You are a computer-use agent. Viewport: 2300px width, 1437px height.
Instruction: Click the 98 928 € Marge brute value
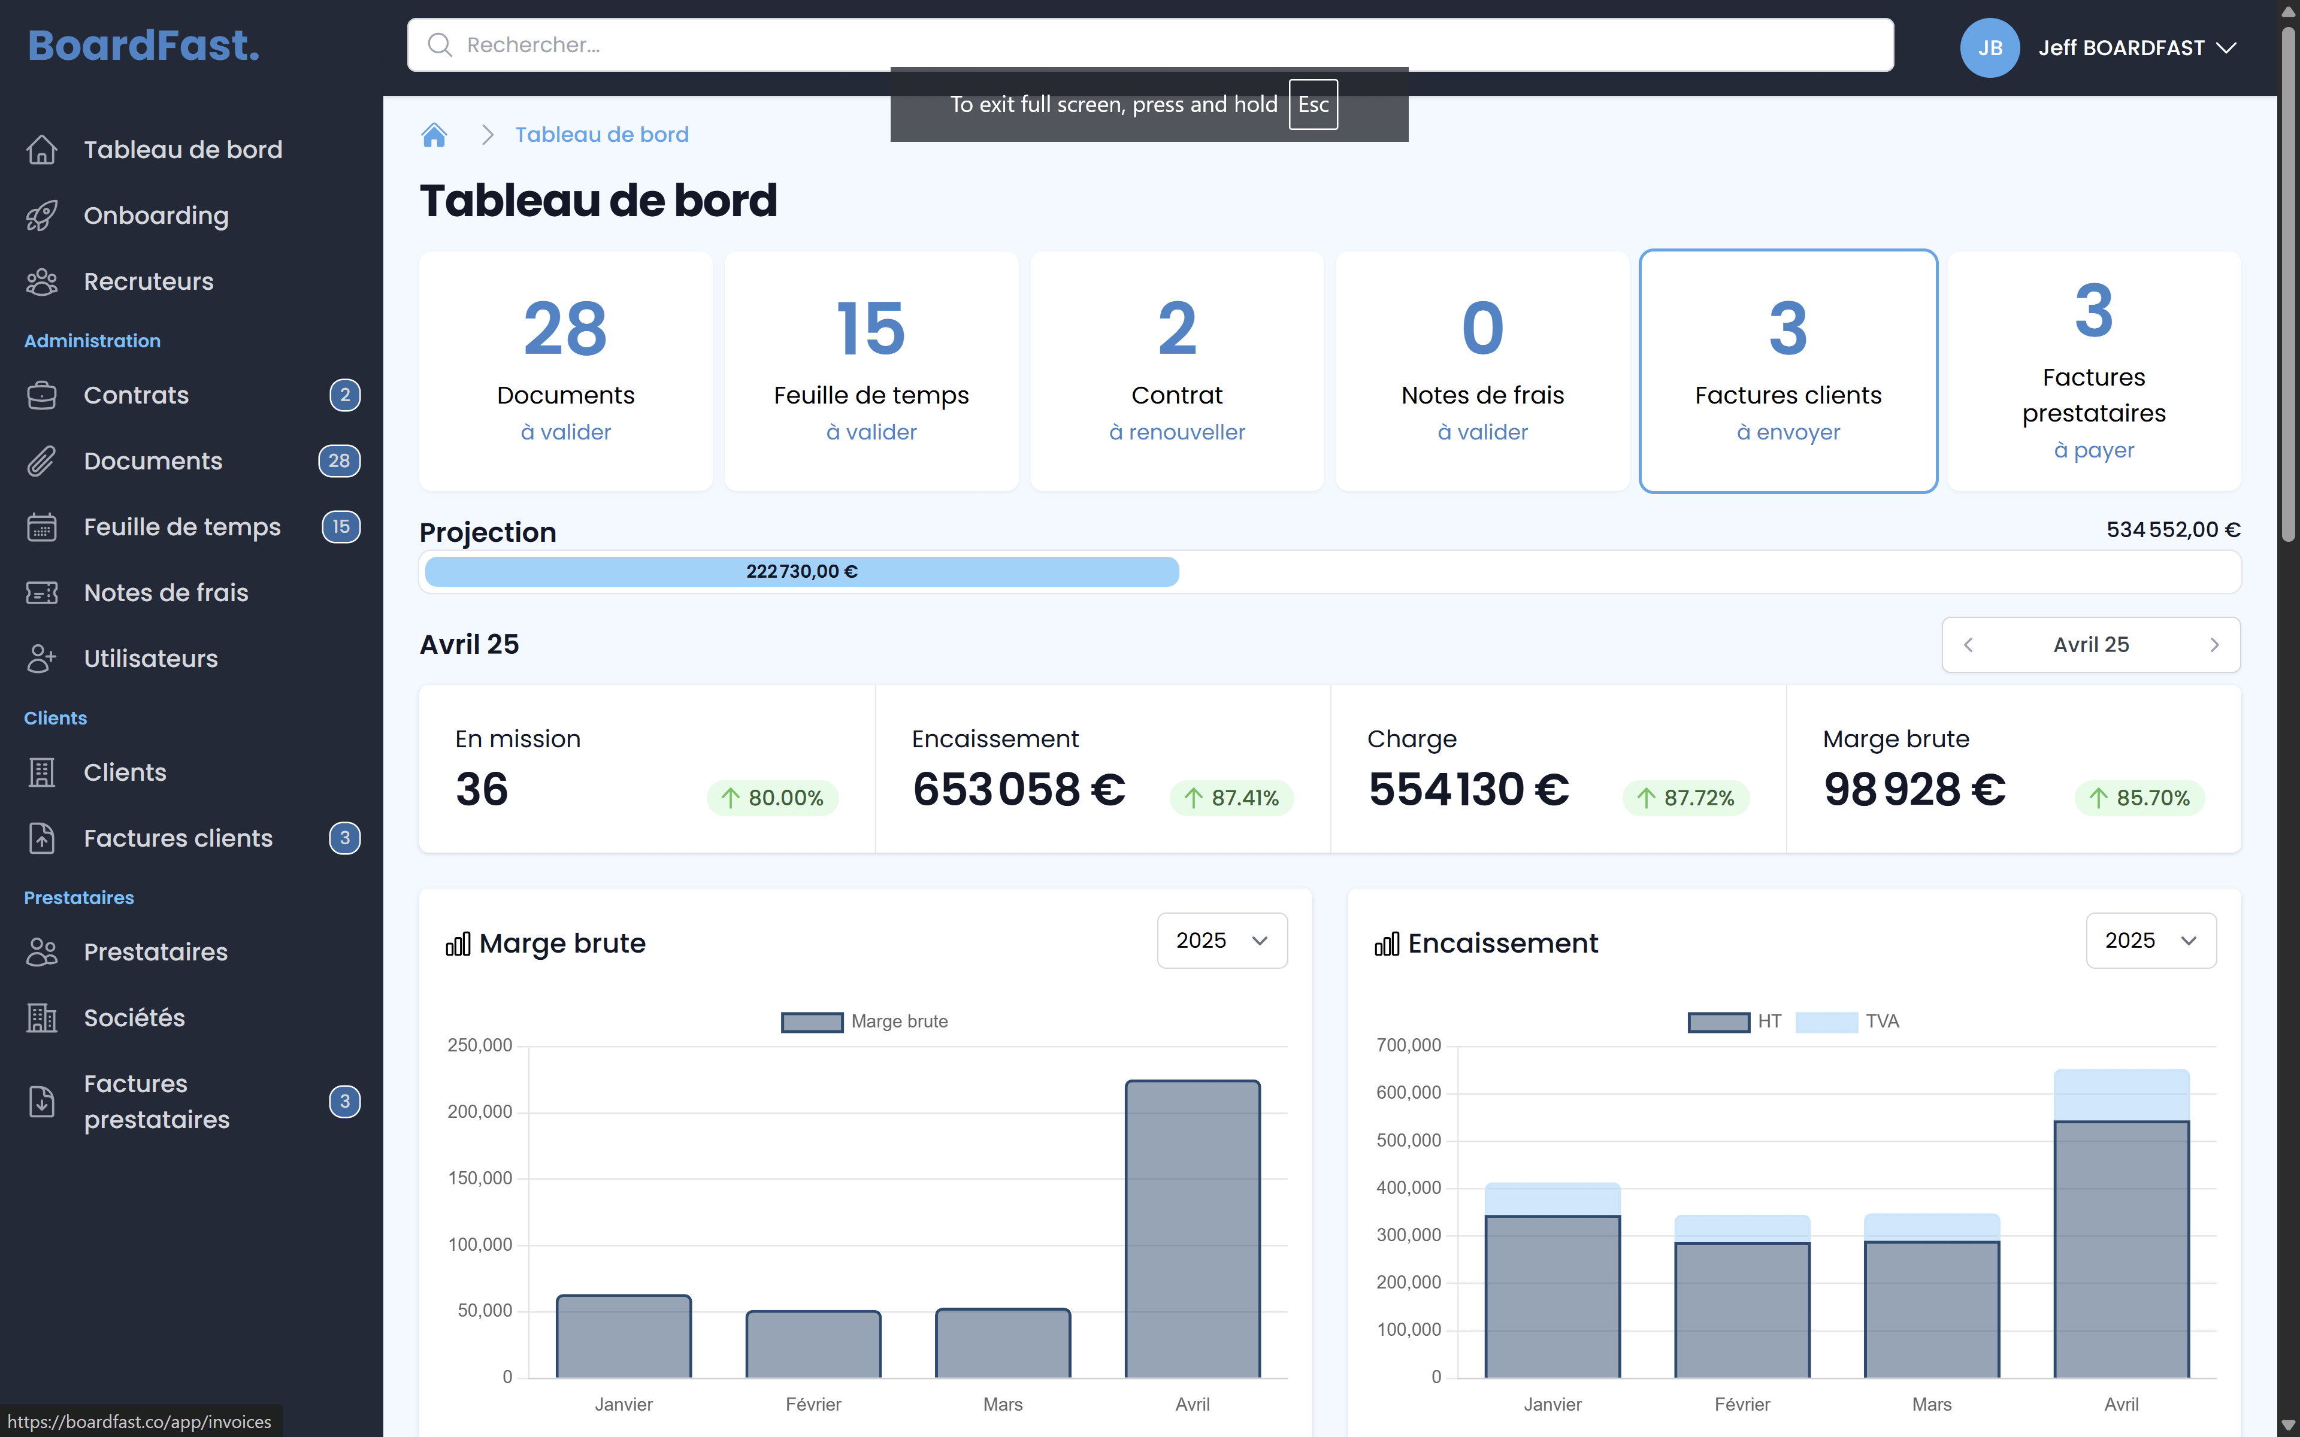(1914, 790)
